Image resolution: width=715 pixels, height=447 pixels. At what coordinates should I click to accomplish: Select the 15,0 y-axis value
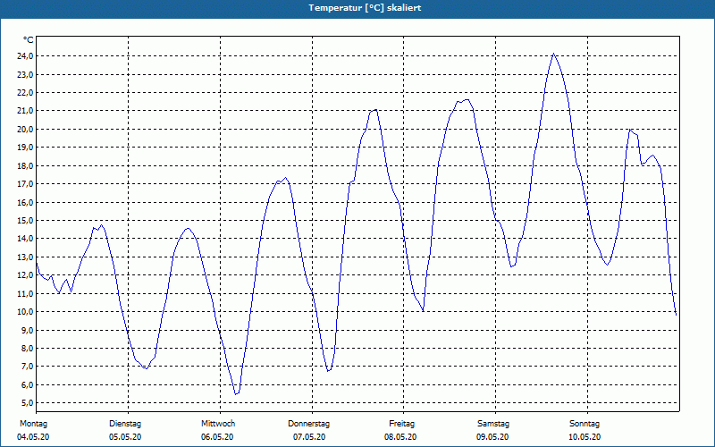(x=25, y=220)
